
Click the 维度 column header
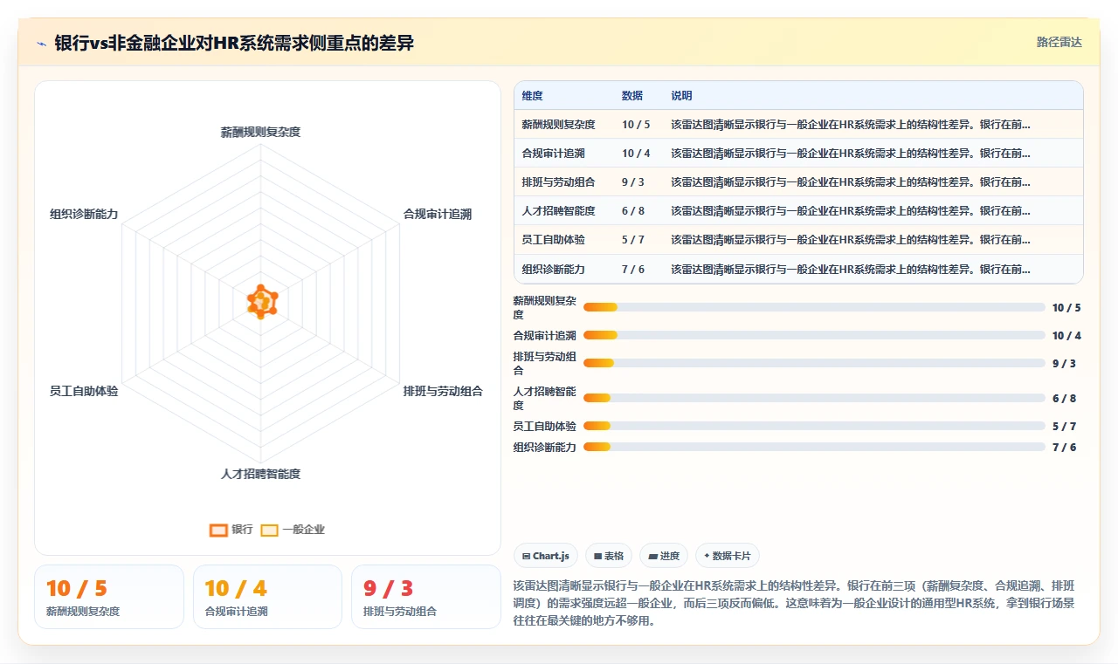(532, 96)
